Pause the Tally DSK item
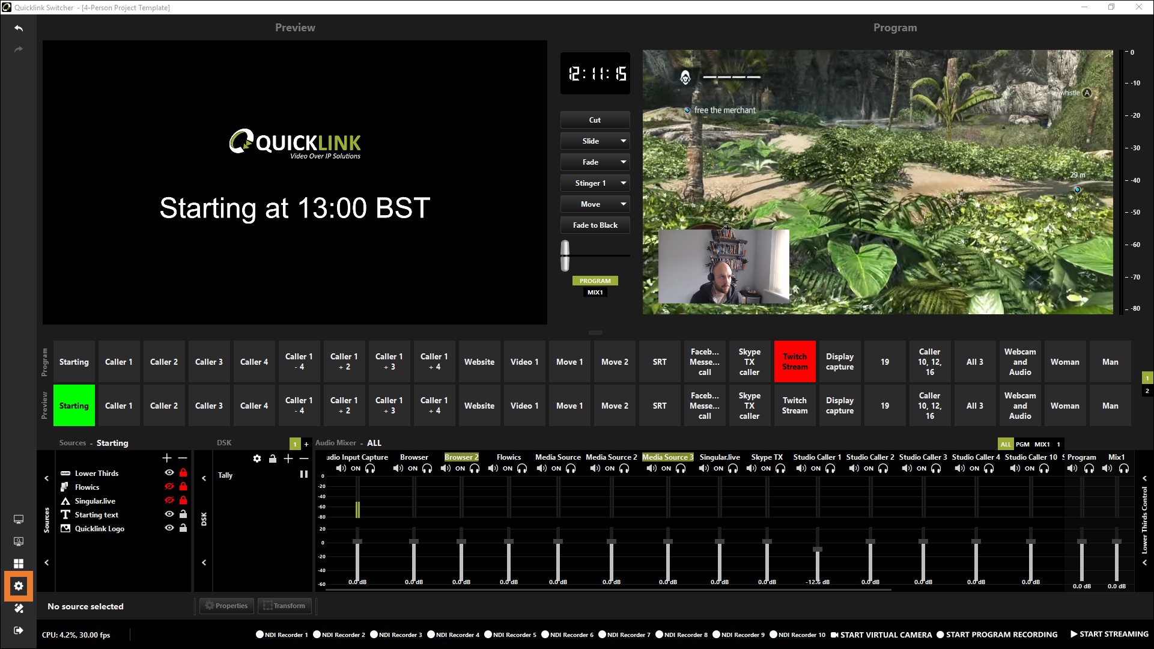This screenshot has width=1154, height=649. coord(304,475)
